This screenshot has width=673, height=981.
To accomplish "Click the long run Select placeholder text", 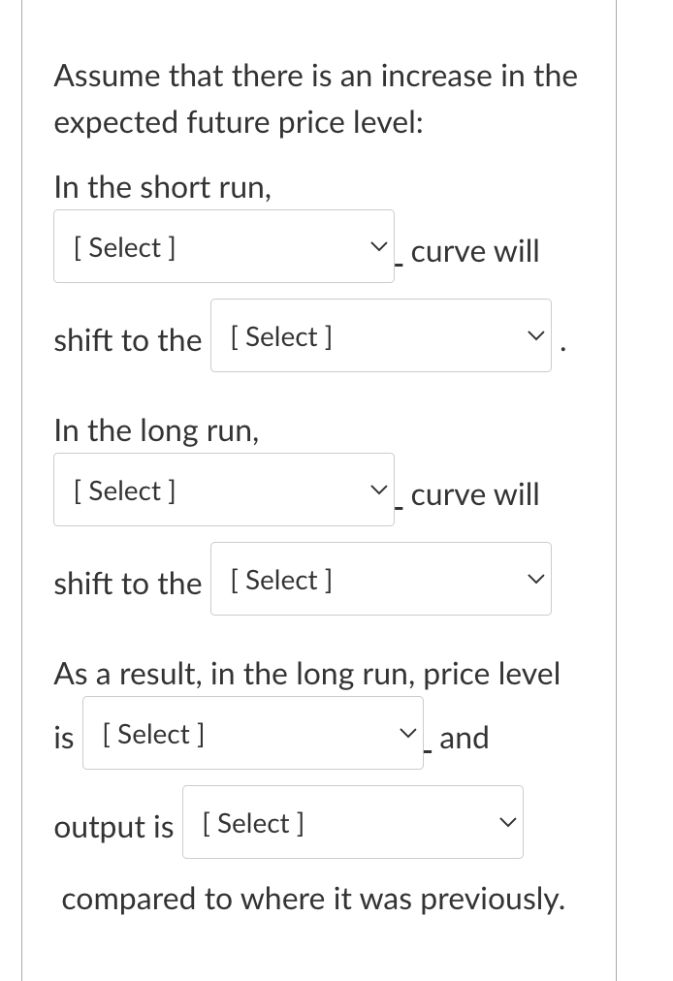I will (x=123, y=490).
